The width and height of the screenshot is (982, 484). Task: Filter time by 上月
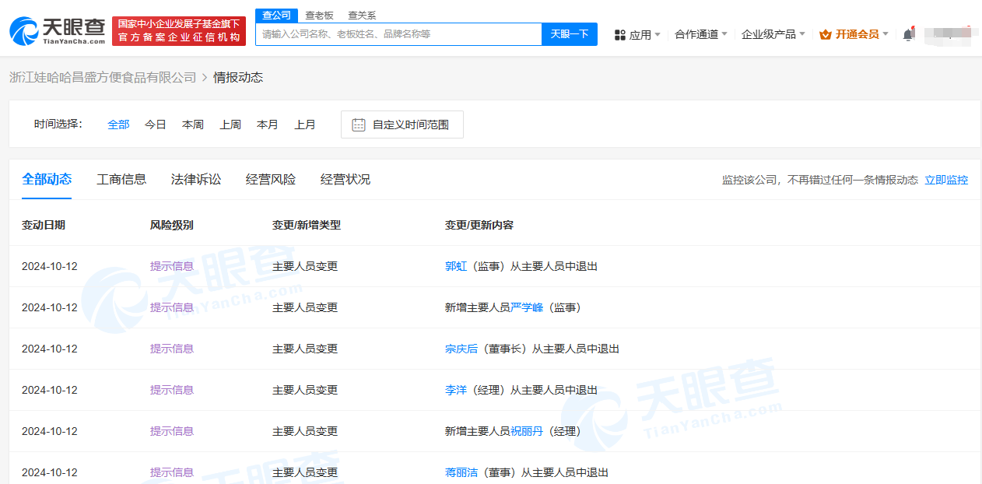click(305, 125)
